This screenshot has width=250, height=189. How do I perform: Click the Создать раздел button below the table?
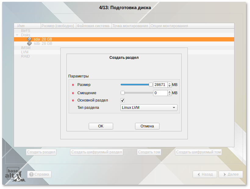(41, 152)
